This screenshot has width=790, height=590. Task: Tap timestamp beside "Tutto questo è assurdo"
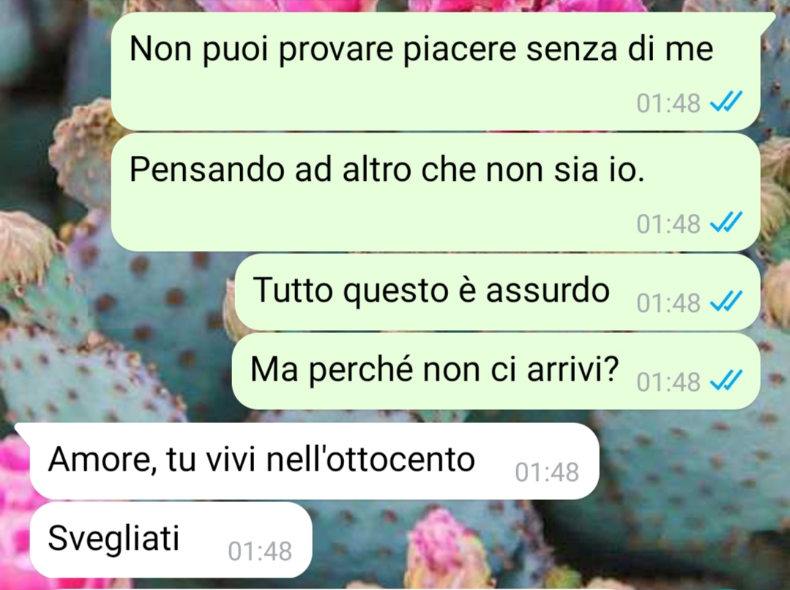click(x=668, y=303)
